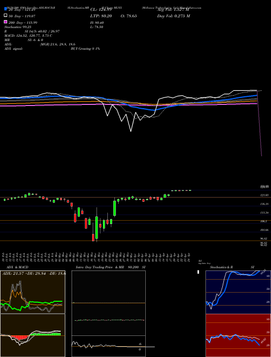Click the 111.34 price axis label
Screen dimensions: 271x357
(x=264, y=213)
